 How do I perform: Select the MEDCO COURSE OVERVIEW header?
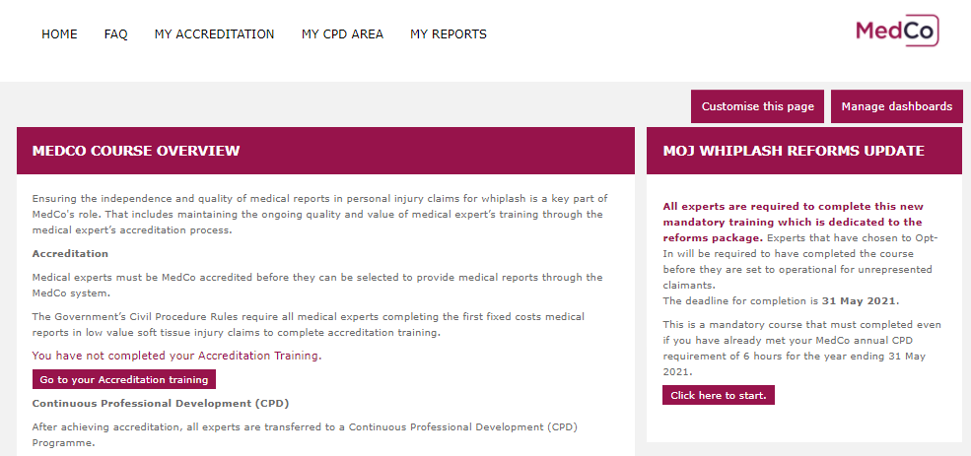click(x=325, y=151)
